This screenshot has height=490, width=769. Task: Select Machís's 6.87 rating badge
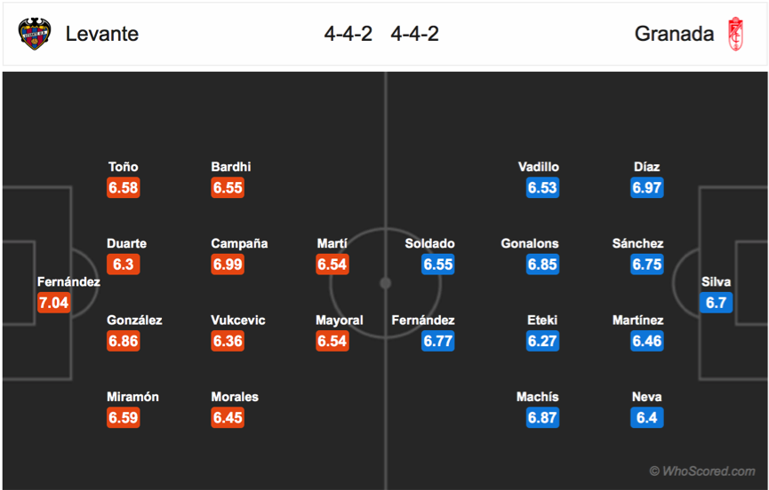[x=542, y=417]
